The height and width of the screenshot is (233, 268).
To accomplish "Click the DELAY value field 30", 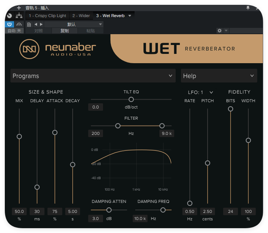I will click(x=37, y=211).
